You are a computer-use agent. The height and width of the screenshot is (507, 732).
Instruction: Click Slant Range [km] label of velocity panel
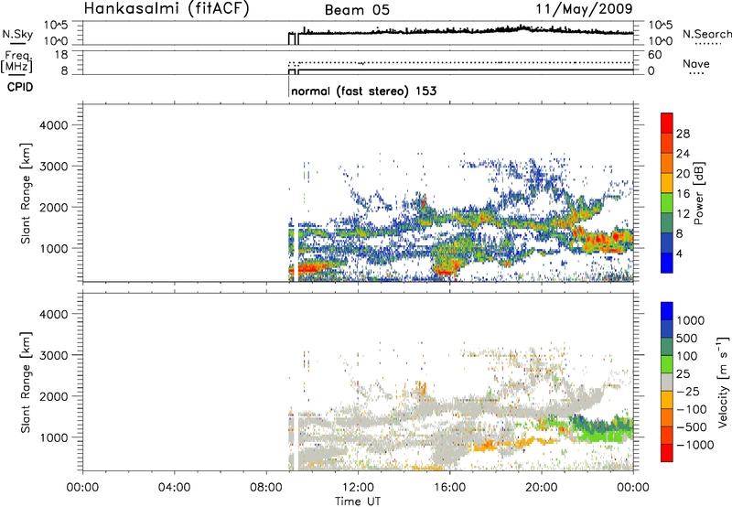[x=26, y=382]
